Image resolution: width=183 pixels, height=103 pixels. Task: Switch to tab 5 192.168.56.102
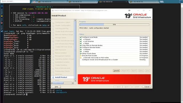[x=144, y=2]
